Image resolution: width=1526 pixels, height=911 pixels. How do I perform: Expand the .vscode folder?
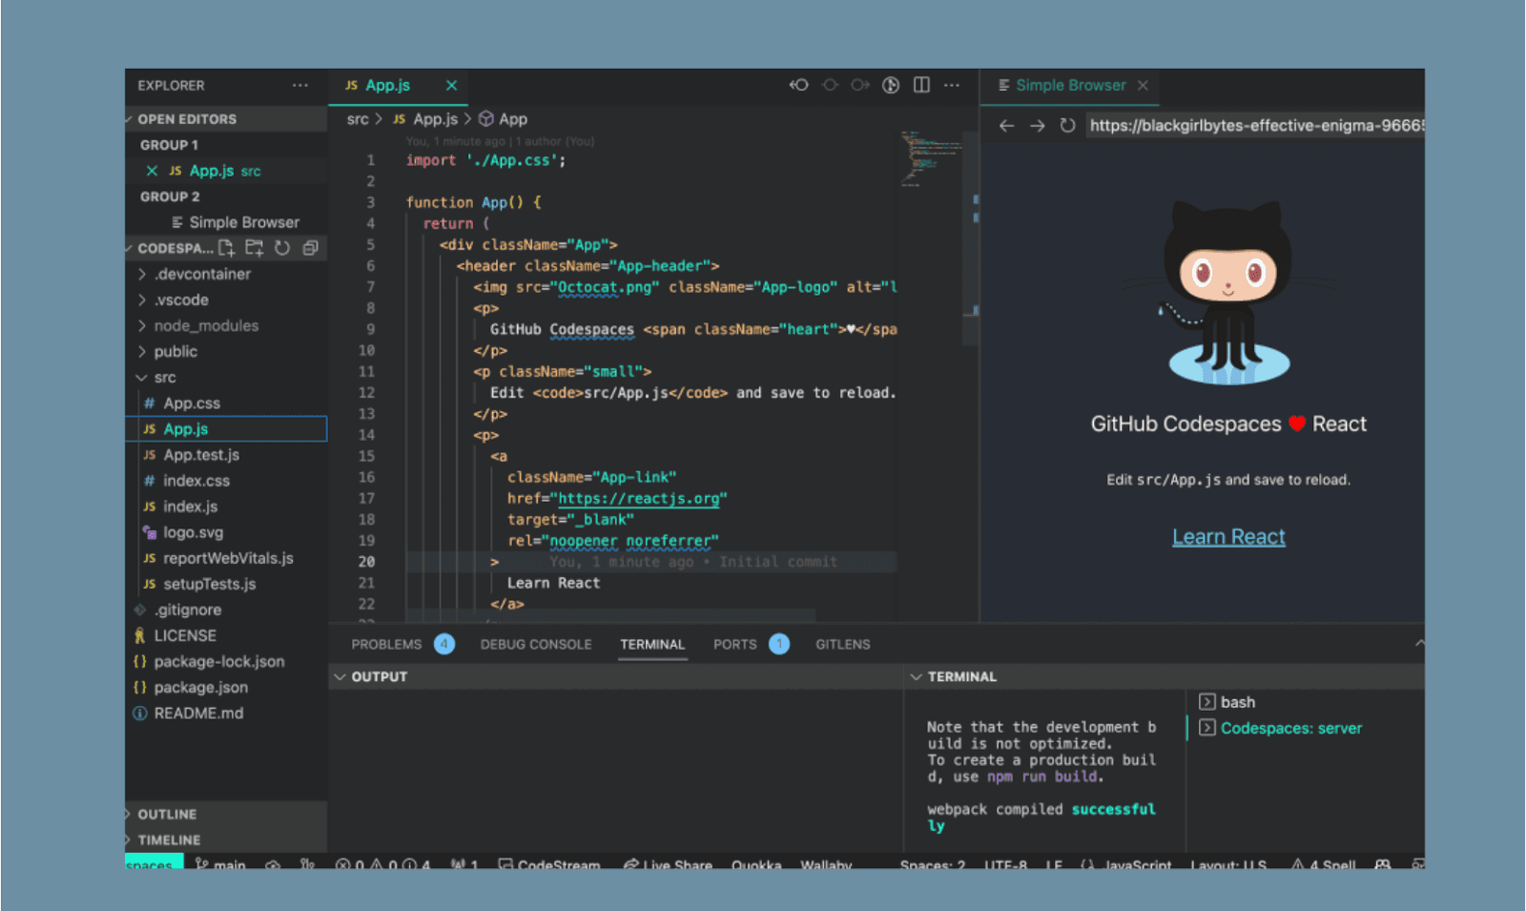[181, 300]
